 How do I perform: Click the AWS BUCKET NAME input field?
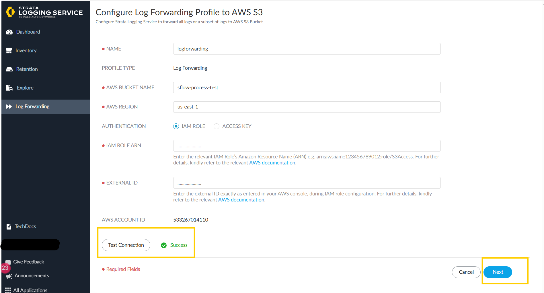coord(307,88)
